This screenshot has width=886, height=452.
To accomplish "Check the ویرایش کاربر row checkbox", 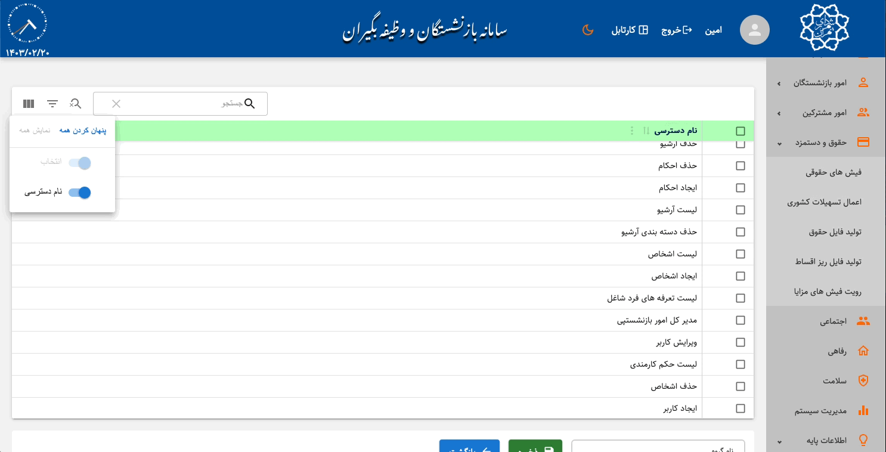I will [x=741, y=342].
